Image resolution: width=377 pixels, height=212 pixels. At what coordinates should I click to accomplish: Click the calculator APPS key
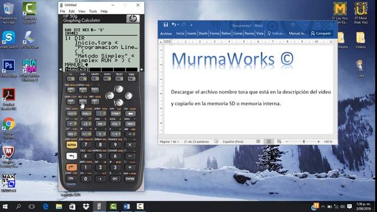(x=71, y=90)
